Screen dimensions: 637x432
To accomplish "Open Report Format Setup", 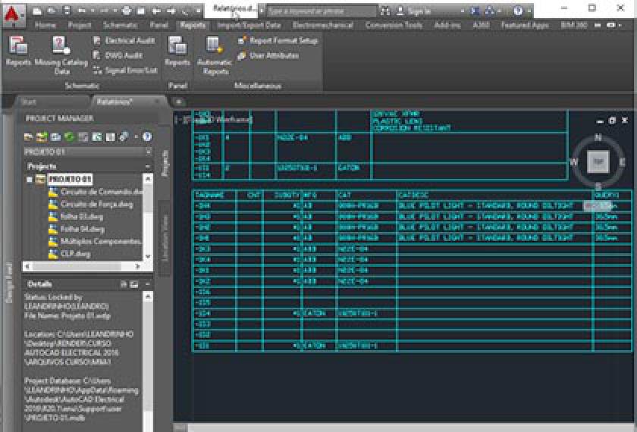I will [x=278, y=40].
